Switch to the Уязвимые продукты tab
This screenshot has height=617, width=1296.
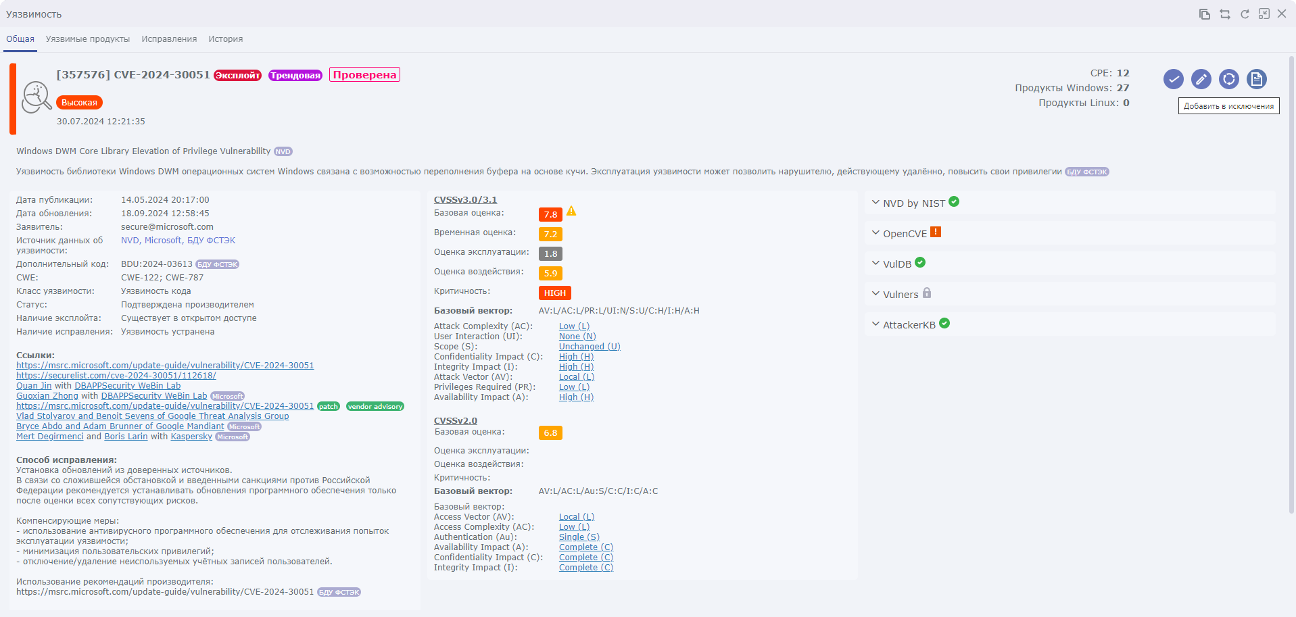click(x=88, y=39)
